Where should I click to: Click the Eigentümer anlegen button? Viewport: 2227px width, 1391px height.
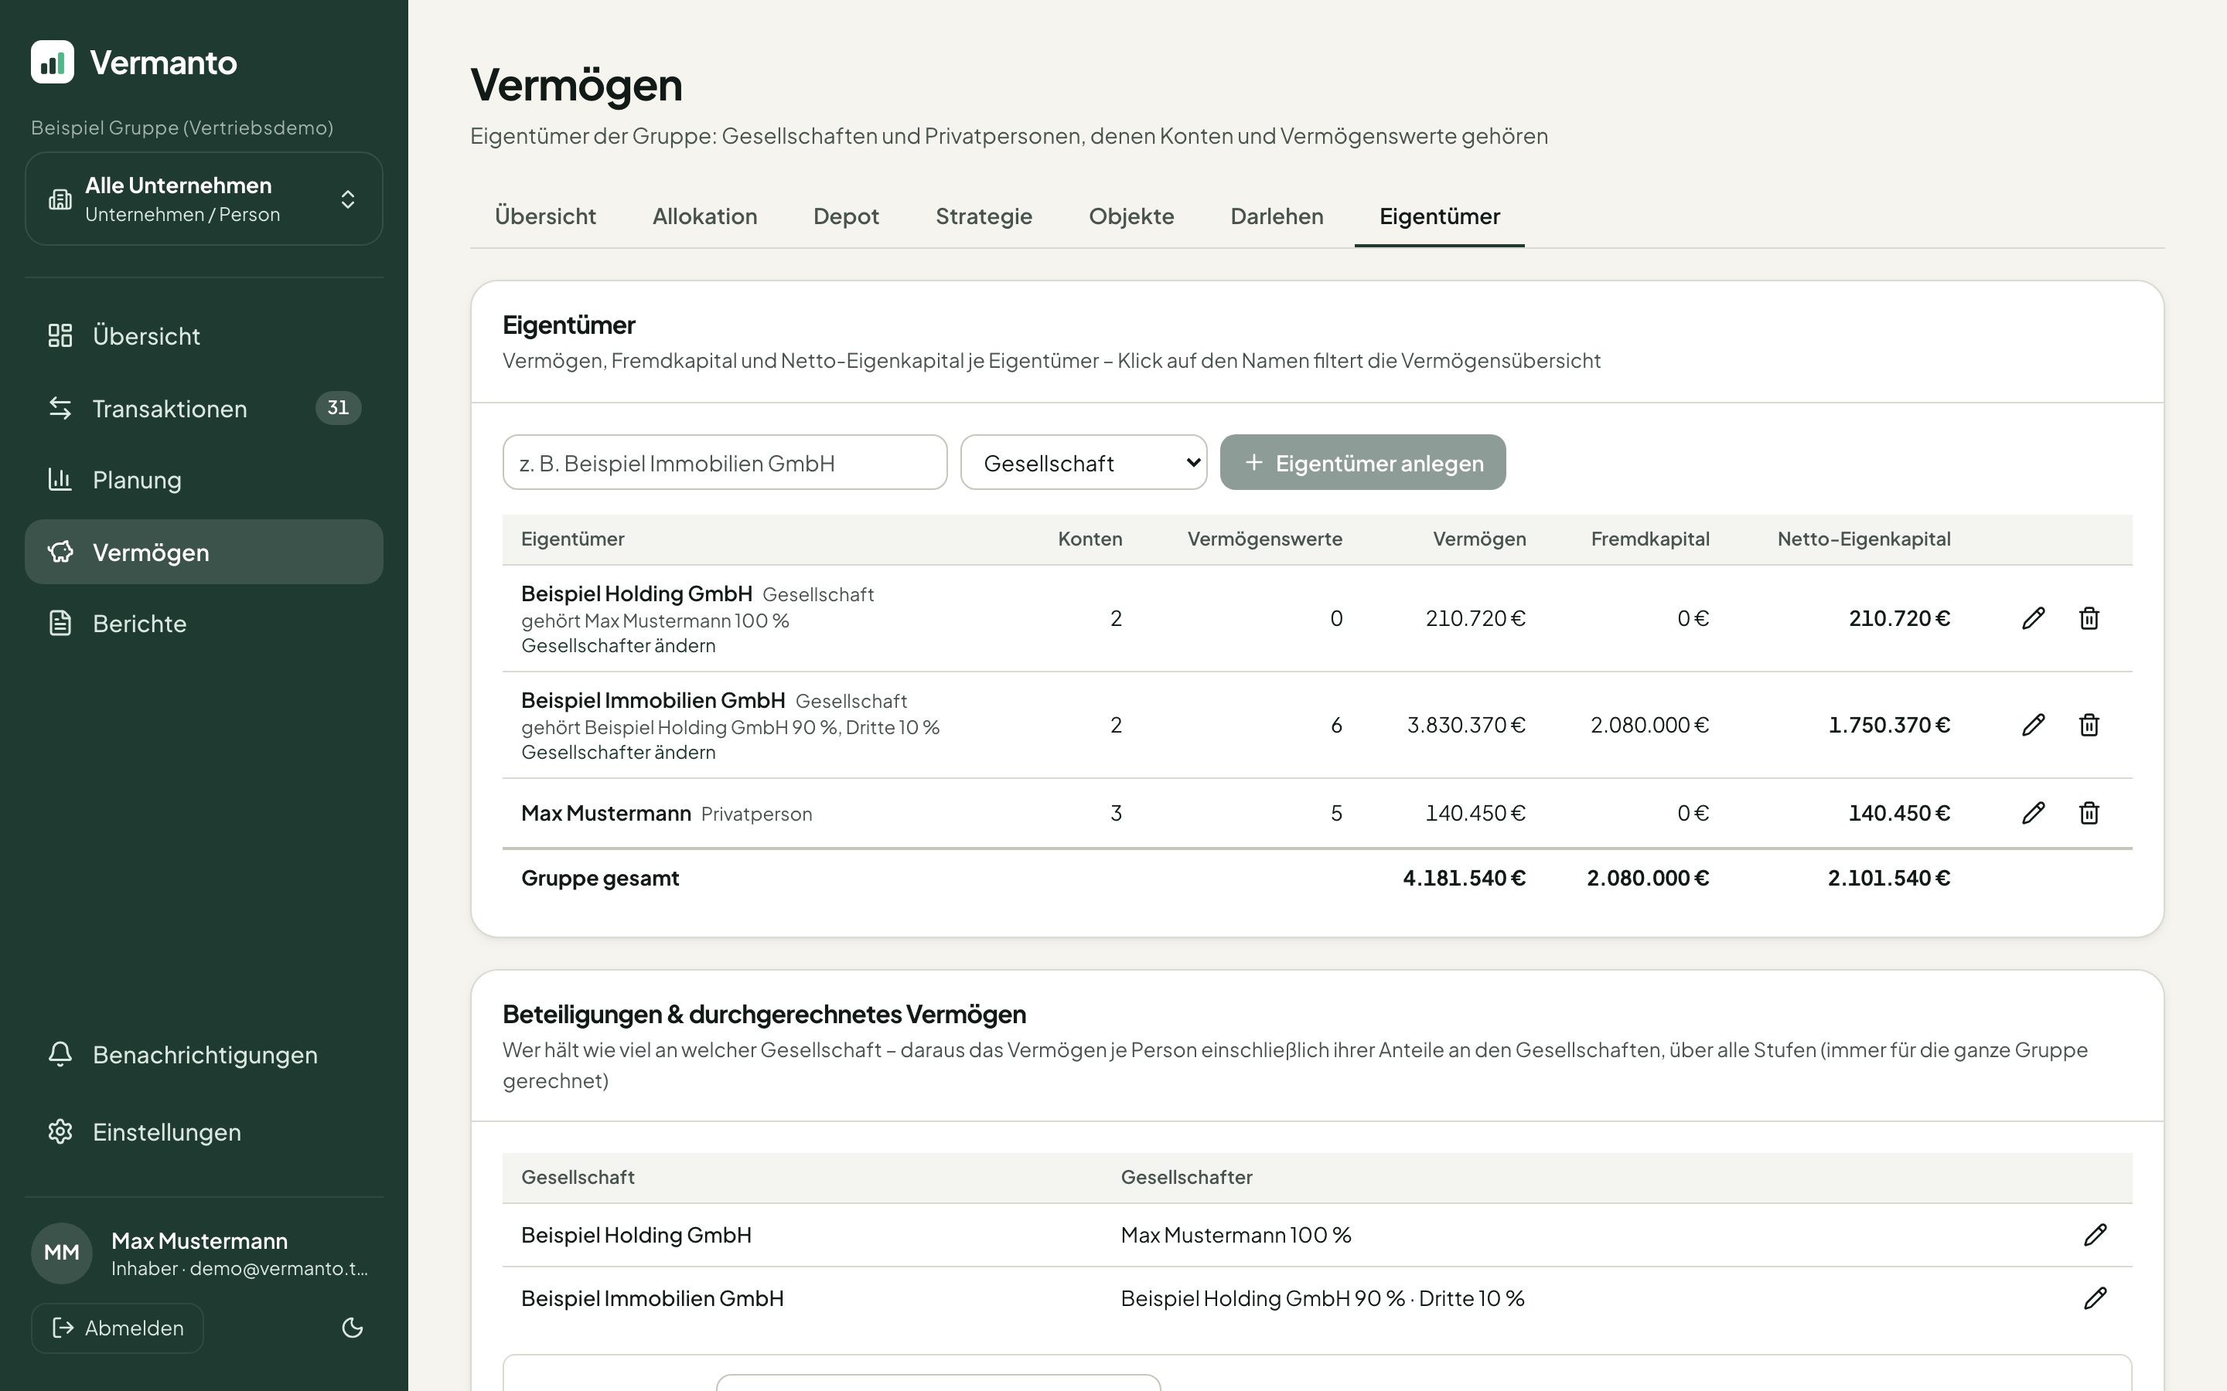coord(1363,463)
